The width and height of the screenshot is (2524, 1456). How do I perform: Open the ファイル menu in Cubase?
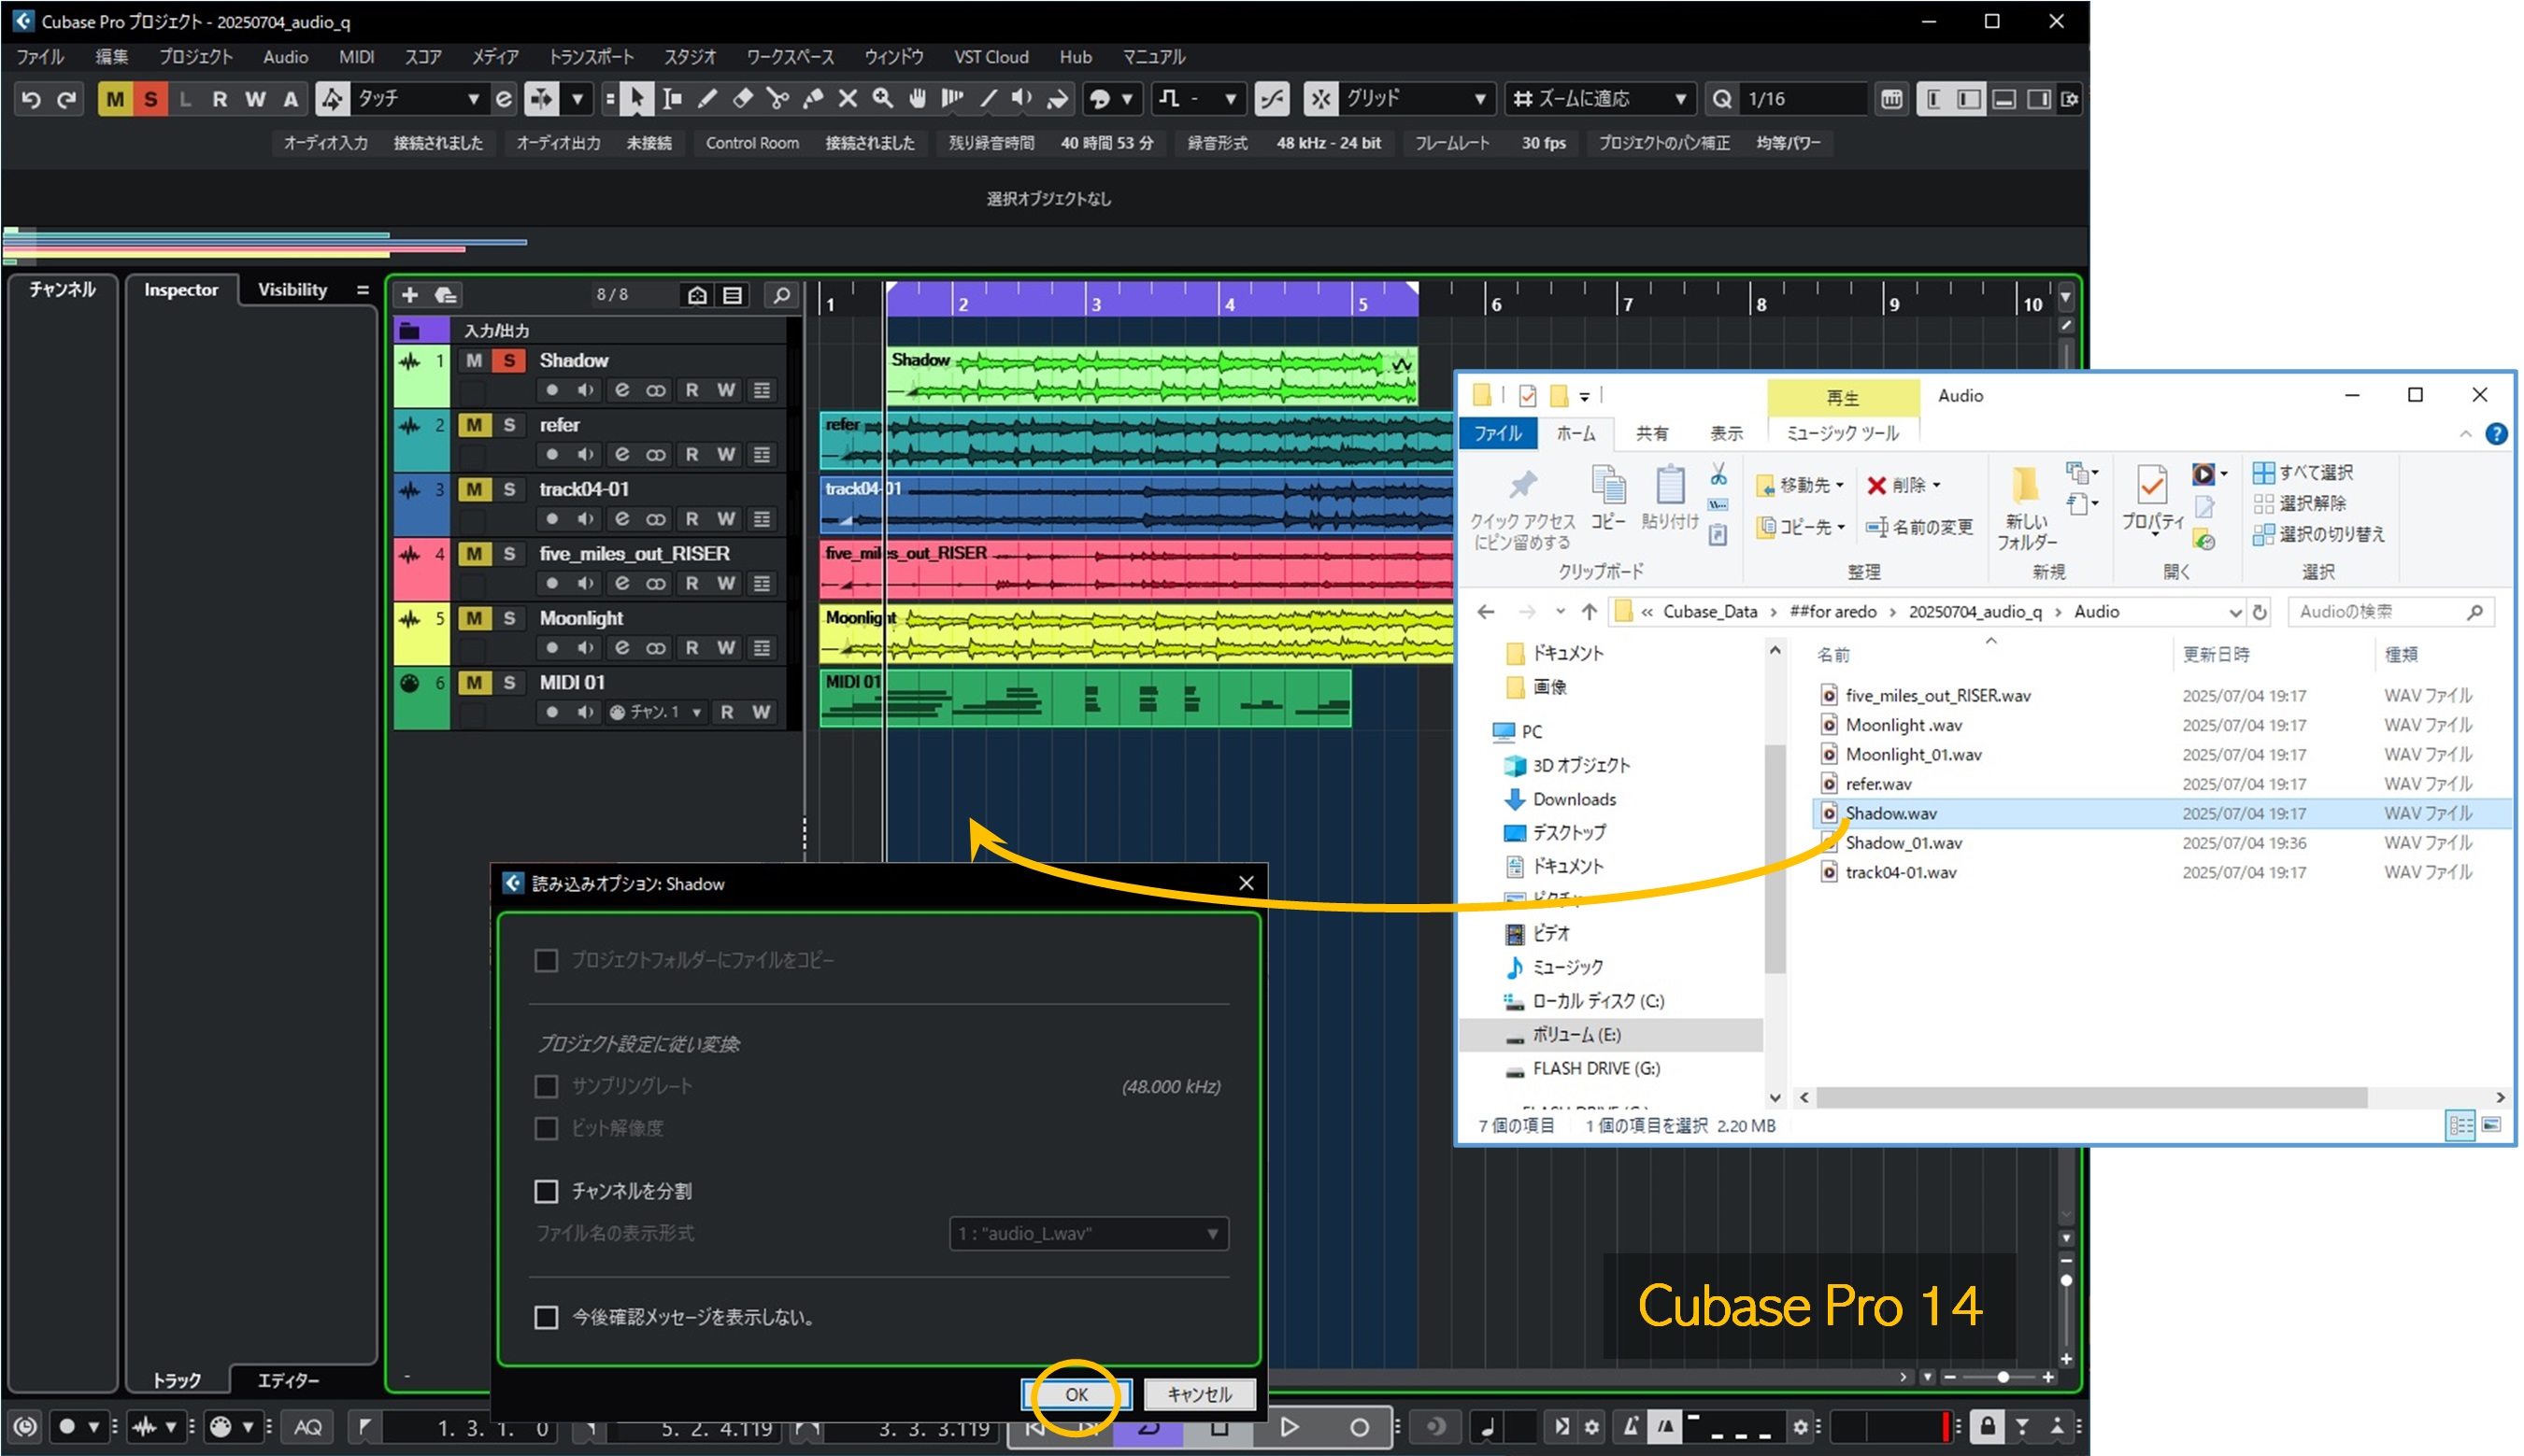point(40,57)
